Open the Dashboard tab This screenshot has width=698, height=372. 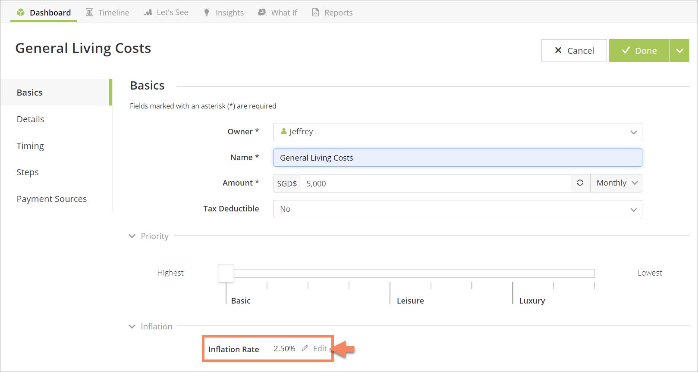click(x=44, y=12)
